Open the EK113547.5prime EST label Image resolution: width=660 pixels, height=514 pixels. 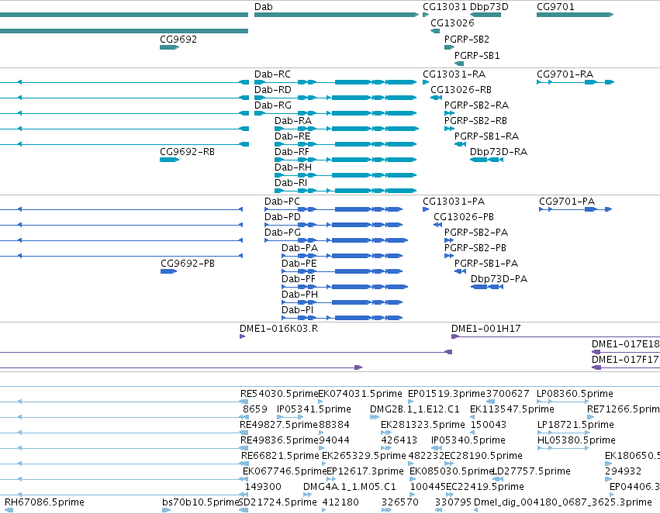pos(512,409)
